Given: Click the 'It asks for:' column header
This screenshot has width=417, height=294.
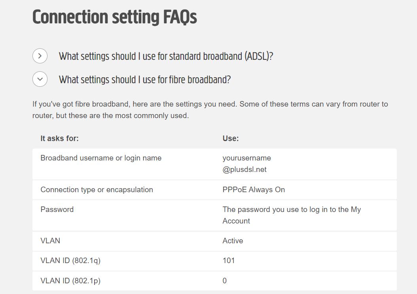Looking at the screenshot, I should pyautogui.click(x=59, y=138).
